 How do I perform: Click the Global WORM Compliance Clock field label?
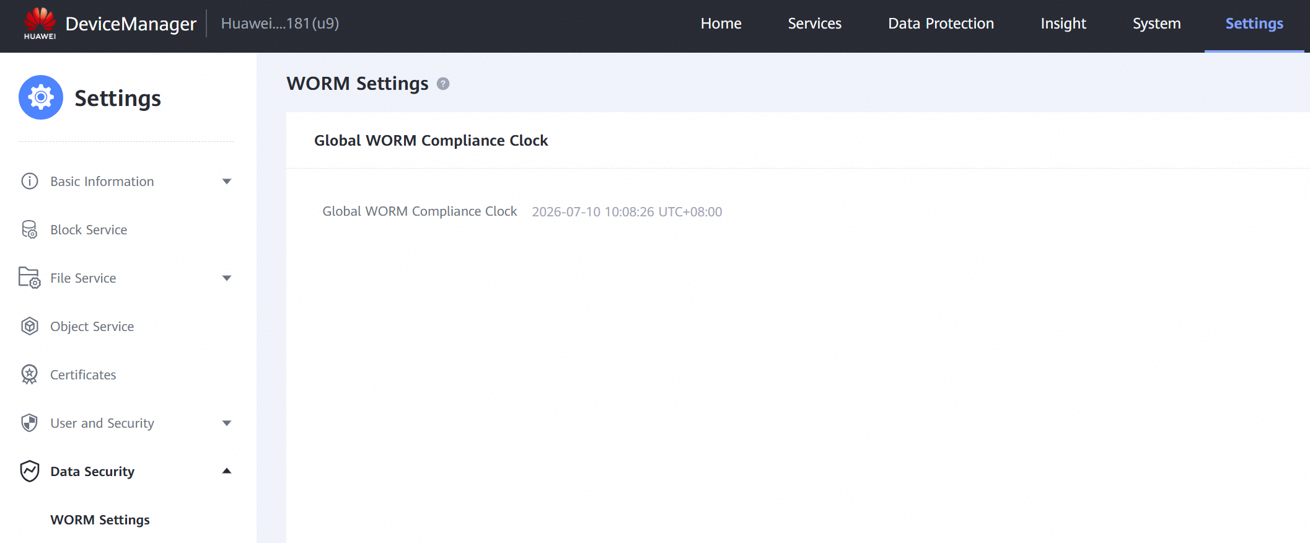(x=420, y=211)
